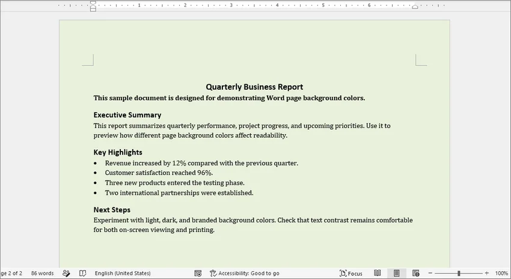Click the right indent marker on ruler
Image resolution: width=511 pixels, height=279 pixels.
(x=415, y=7)
